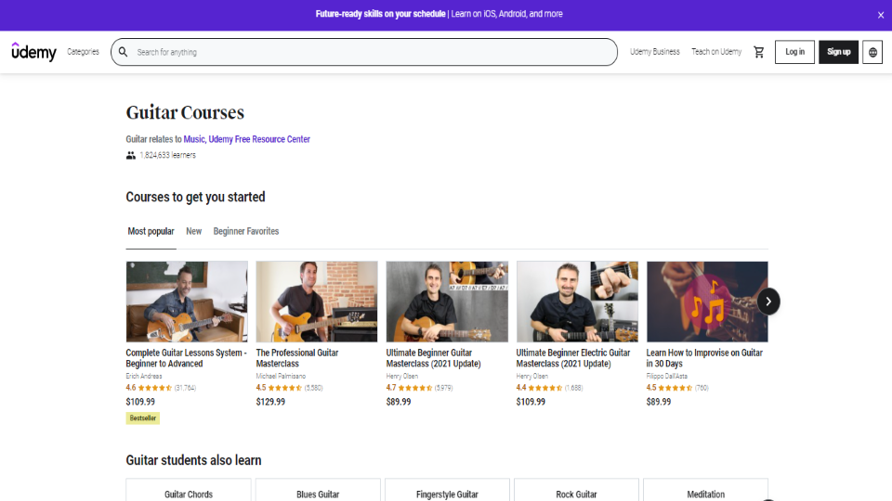Click instructor name Michael Palmisano
The width and height of the screenshot is (892, 501).
(x=281, y=376)
